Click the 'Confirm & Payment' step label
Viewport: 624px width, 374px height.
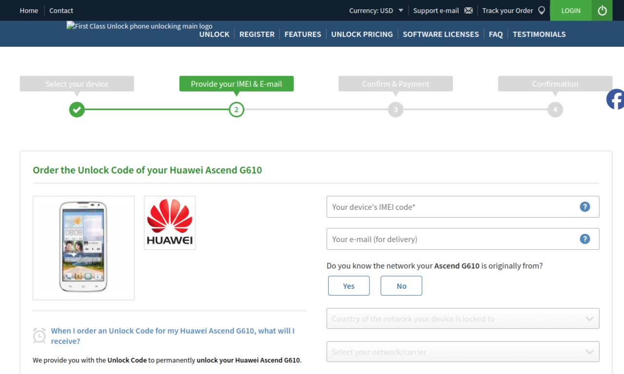tap(396, 84)
